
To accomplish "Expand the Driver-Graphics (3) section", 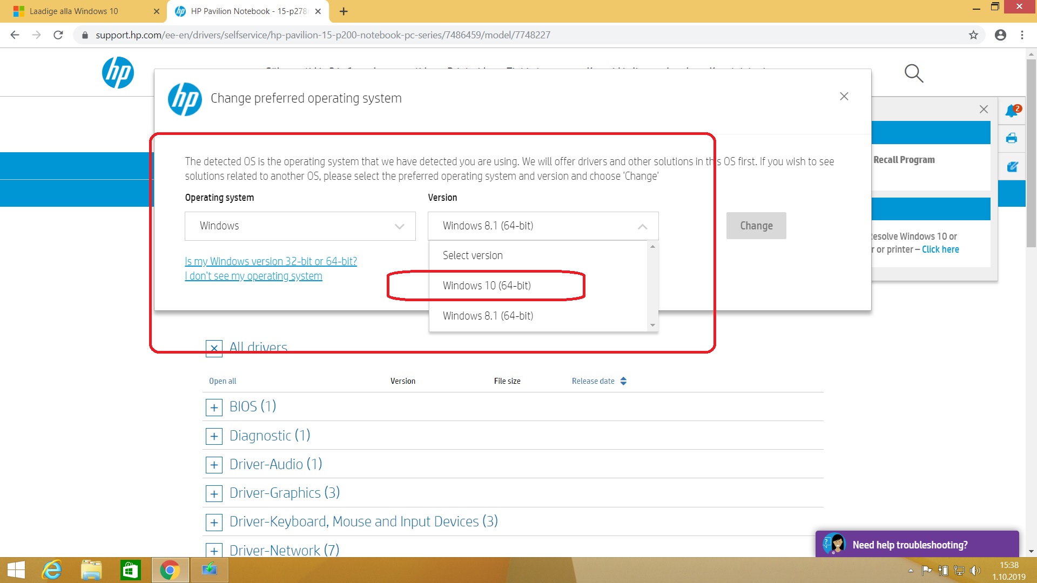I will (214, 493).
